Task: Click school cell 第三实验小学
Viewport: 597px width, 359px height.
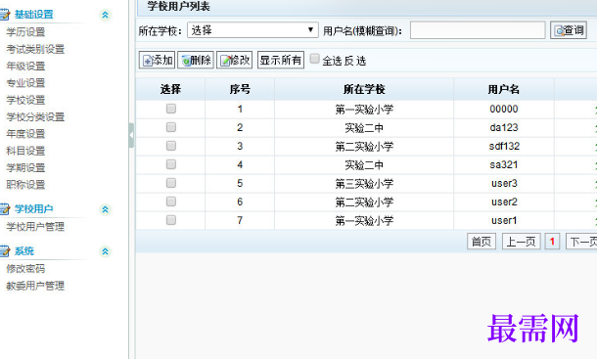Action: (364, 184)
